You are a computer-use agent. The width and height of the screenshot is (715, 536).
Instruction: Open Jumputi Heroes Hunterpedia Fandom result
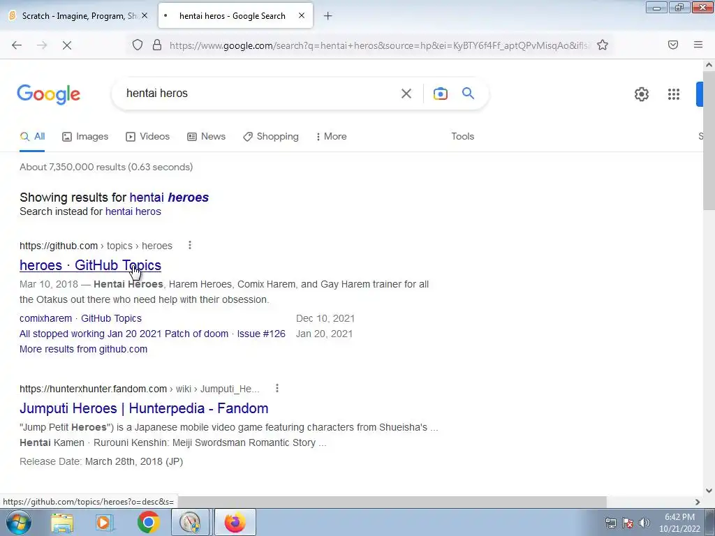coord(144,408)
